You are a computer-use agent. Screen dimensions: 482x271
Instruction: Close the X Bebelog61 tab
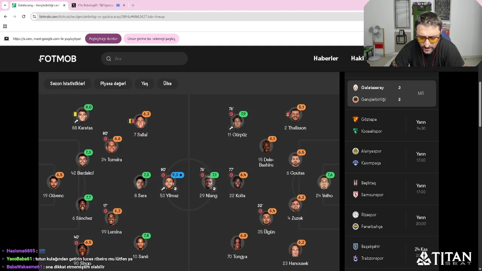point(124,5)
